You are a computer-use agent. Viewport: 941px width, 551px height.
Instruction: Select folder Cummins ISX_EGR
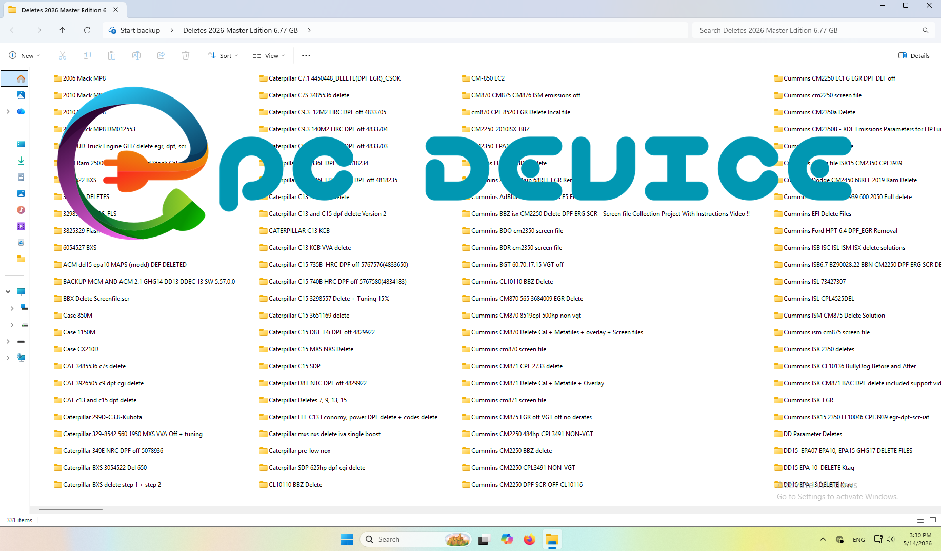pos(804,400)
